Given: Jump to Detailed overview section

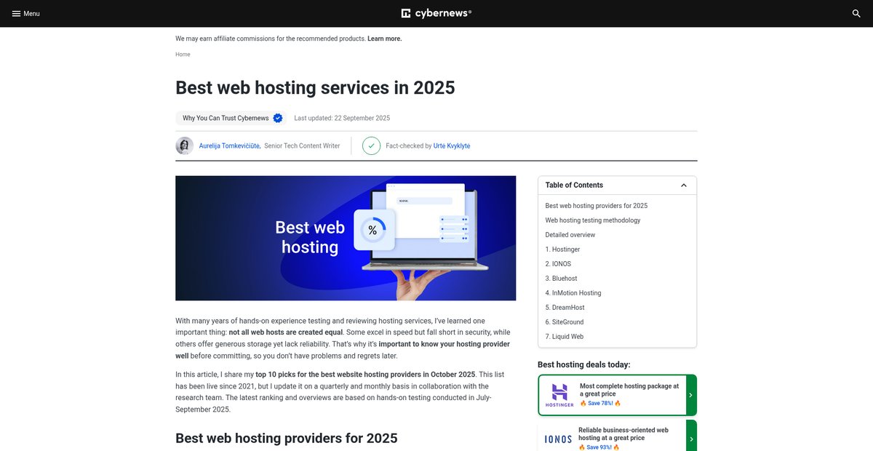Looking at the screenshot, I should [x=570, y=235].
